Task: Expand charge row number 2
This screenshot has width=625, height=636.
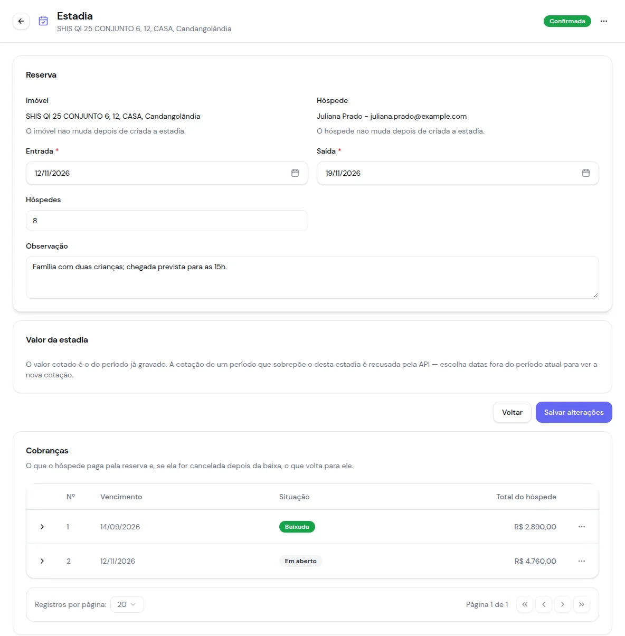Action: [42, 561]
